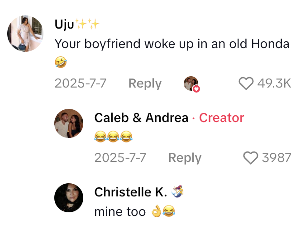Like Caleb & Andrea's reply via heart

pyautogui.click(x=250, y=157)
